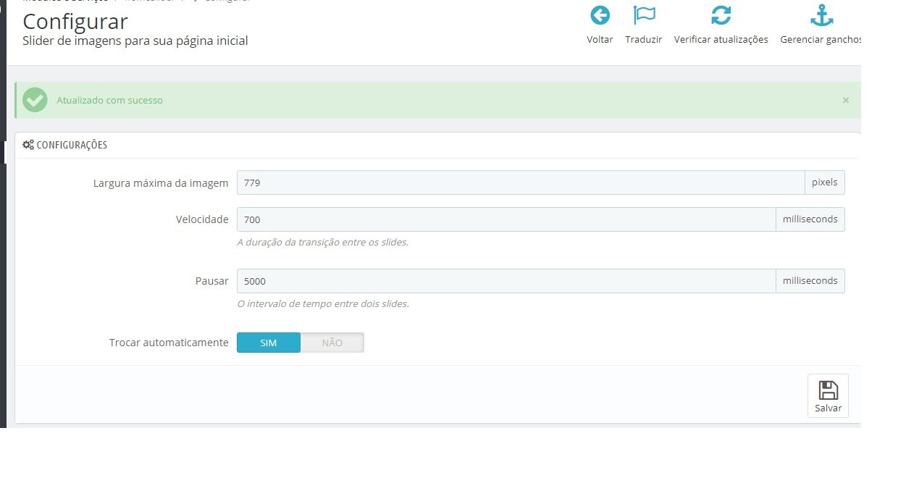Click 'O intervalo de tempo entre dois slides' hint
This screenshot has width=906, height=478.
coord(323,304)
